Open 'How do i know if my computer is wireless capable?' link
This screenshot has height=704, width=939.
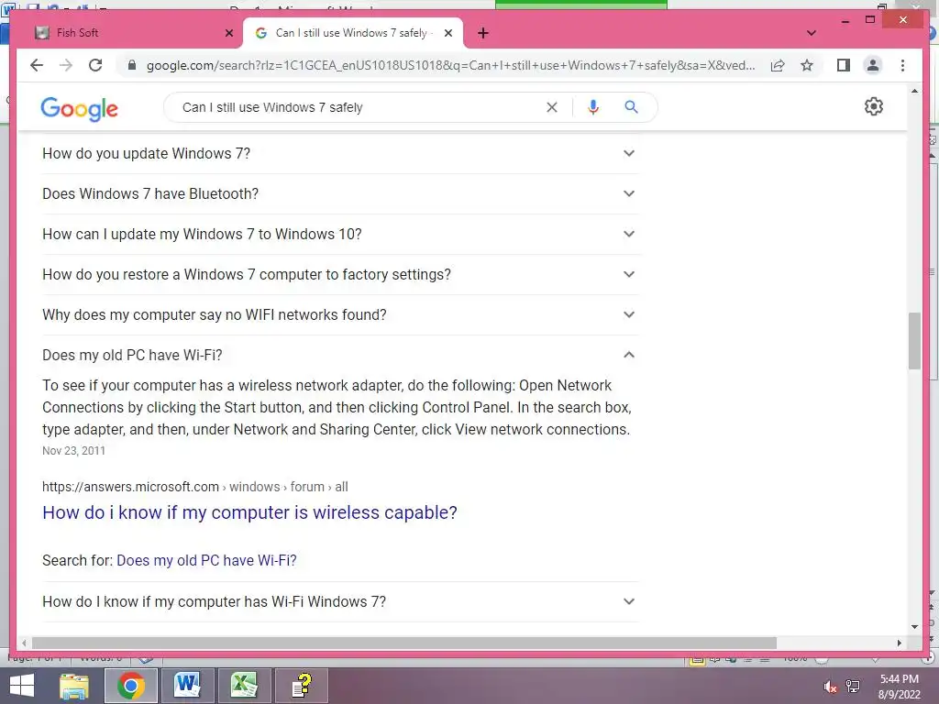(x=249, y=512)
